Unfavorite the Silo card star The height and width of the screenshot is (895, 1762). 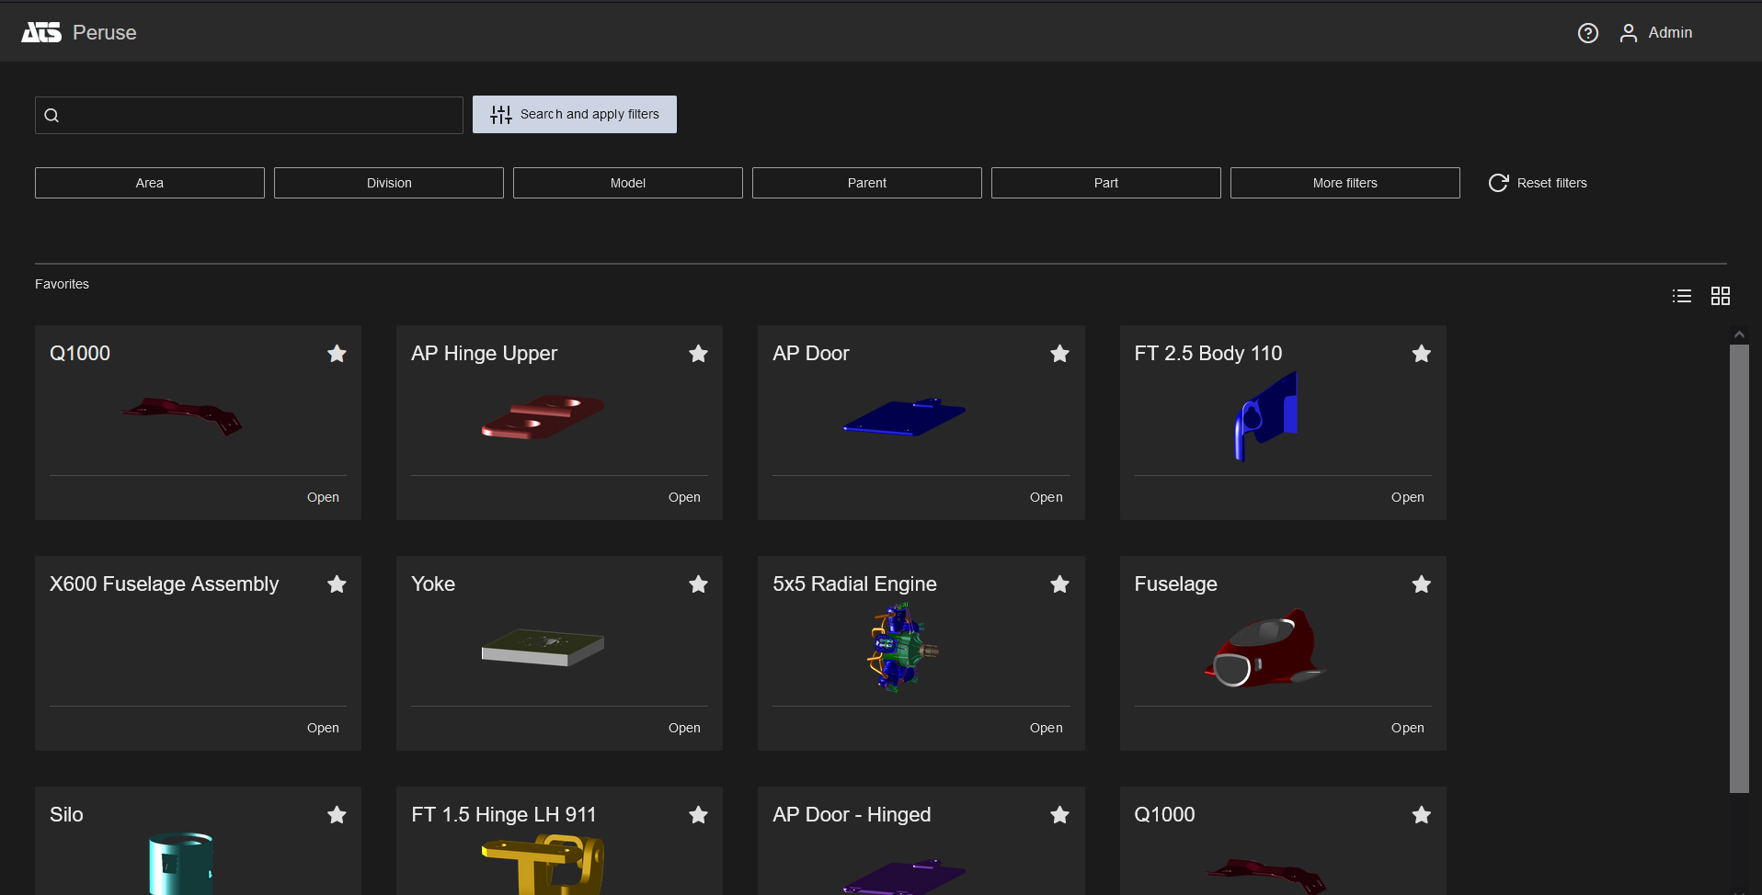tap(337, 815)
